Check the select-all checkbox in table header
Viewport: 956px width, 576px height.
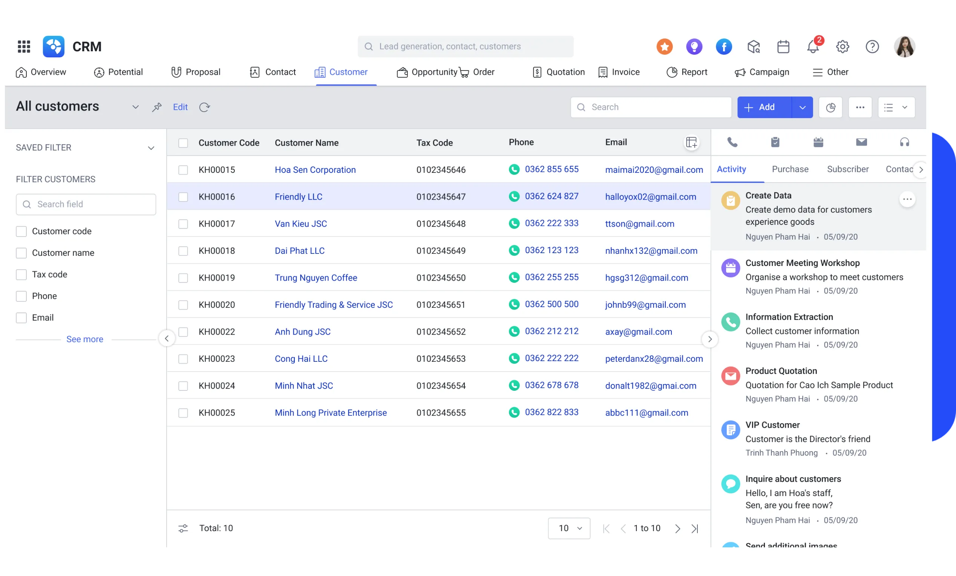pos(184,143)
